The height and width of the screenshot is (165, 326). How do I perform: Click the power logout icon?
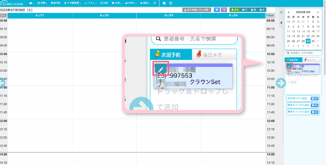171,3
